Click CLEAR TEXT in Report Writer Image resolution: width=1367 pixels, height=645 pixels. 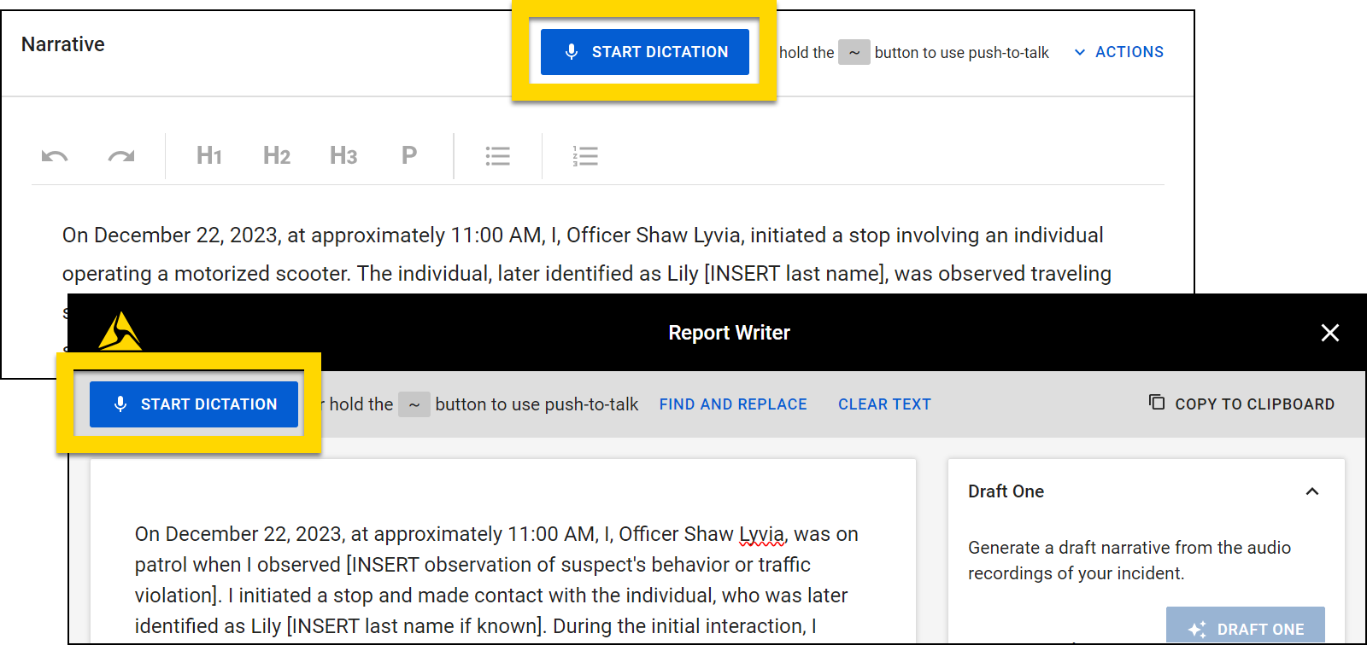[884, 404]
